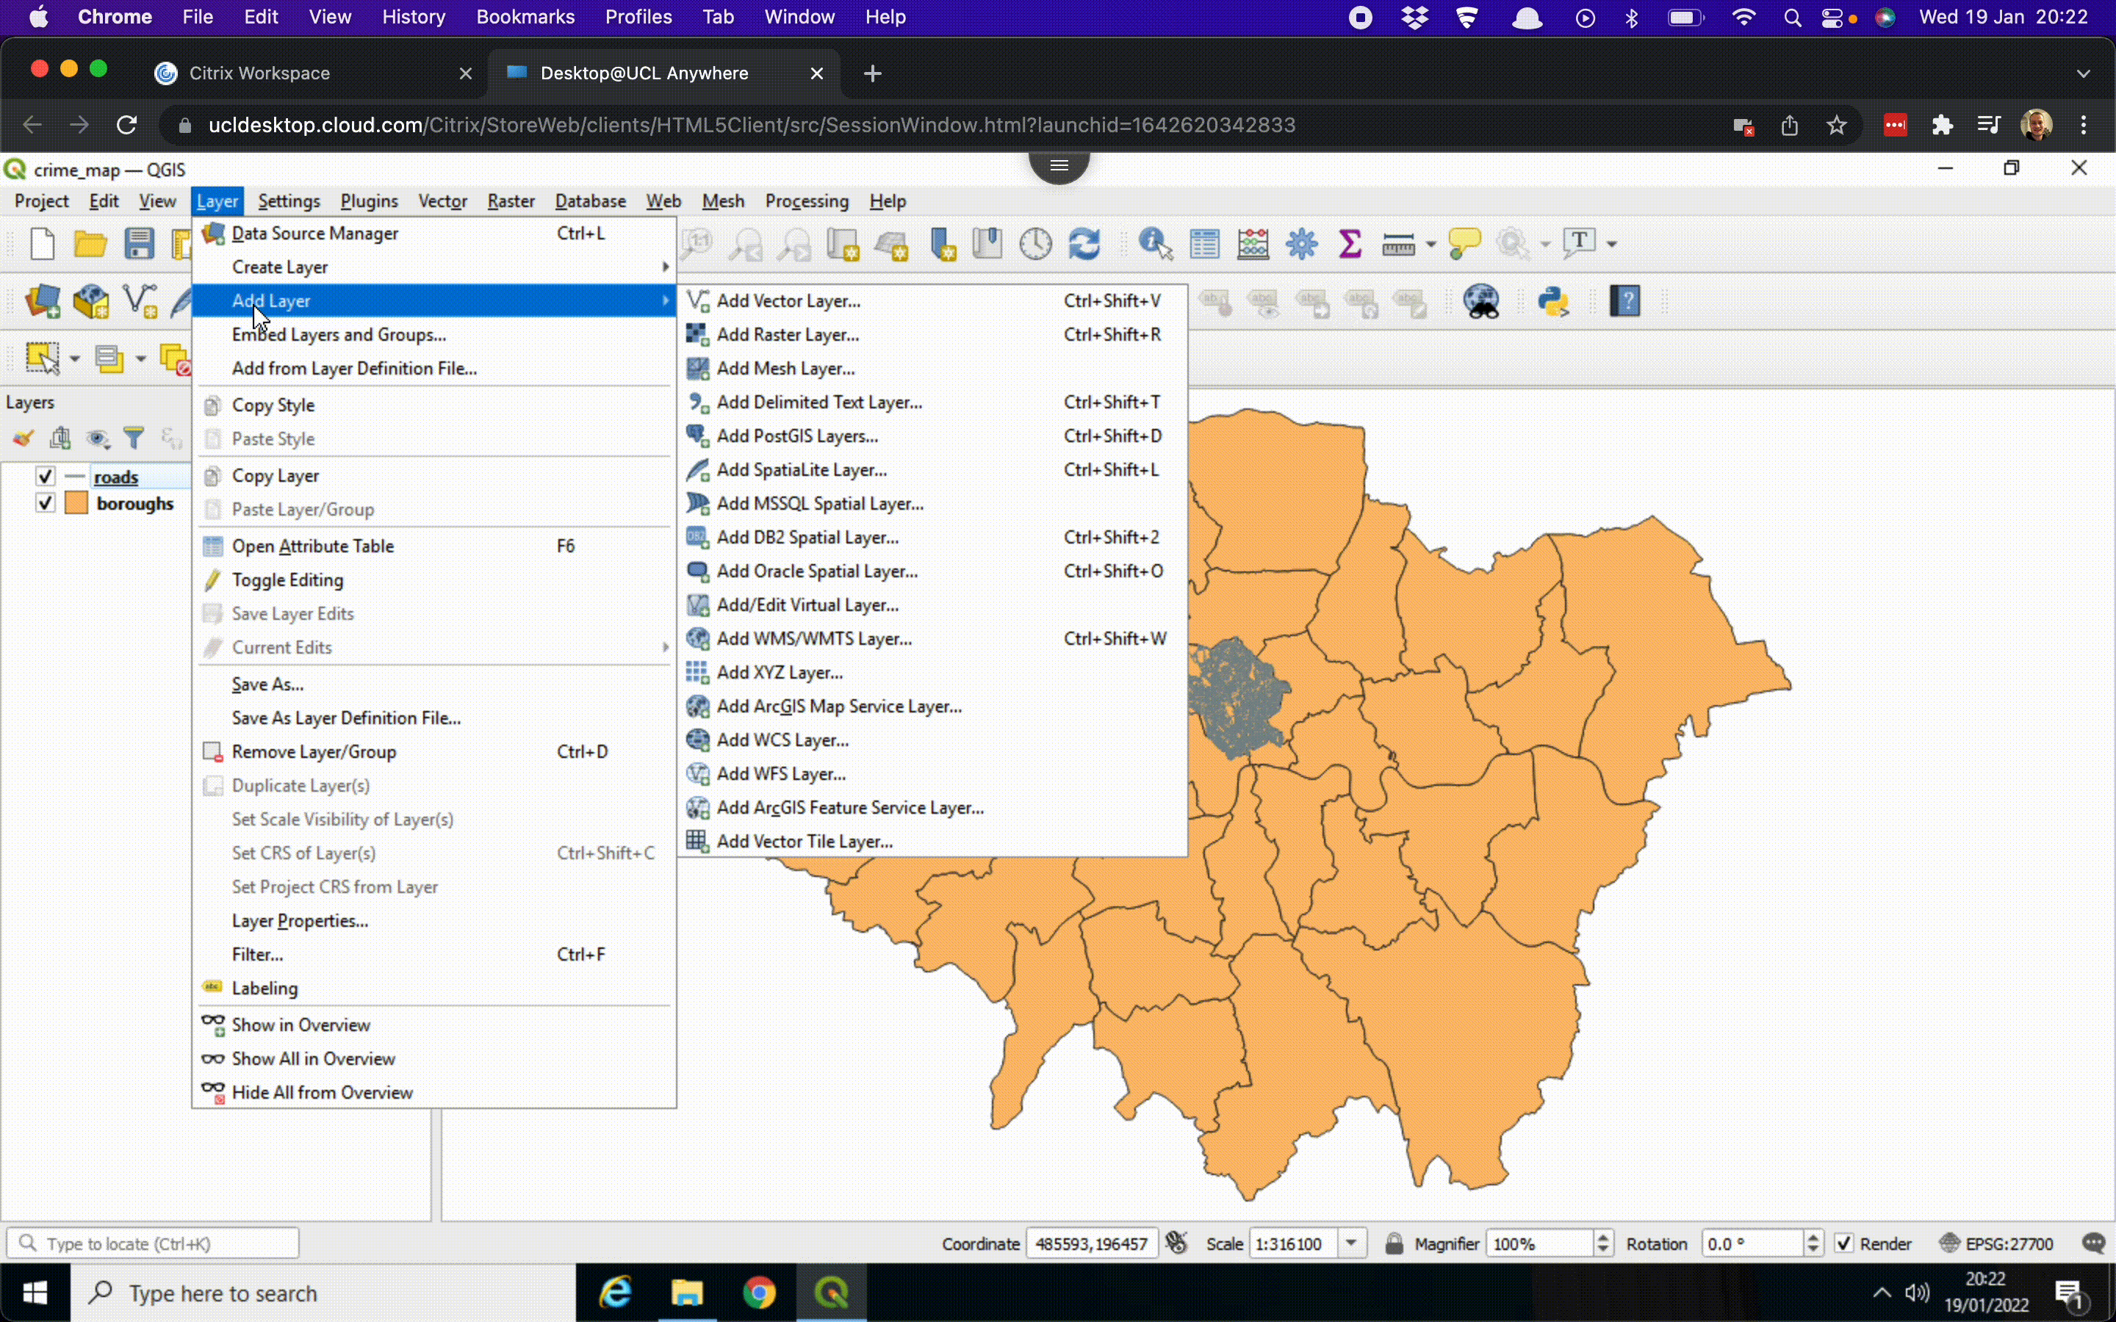Refresh the map canvas

(x=1086, y=243)
